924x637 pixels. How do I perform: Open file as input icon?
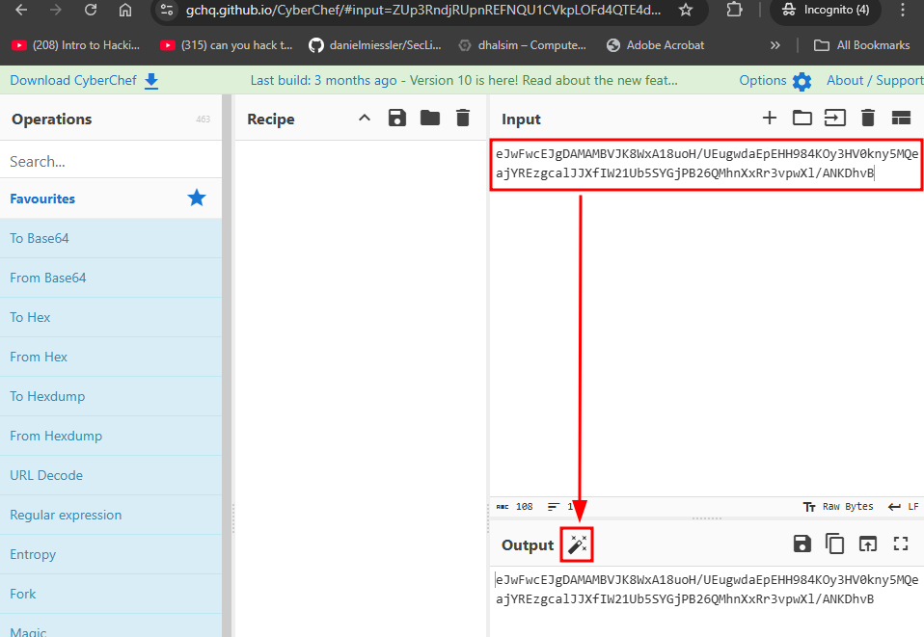click(x=835, y=119)
